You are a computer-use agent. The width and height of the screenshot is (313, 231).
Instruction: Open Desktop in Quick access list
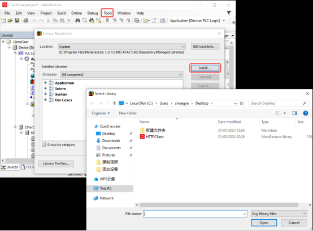click(108, 134)
